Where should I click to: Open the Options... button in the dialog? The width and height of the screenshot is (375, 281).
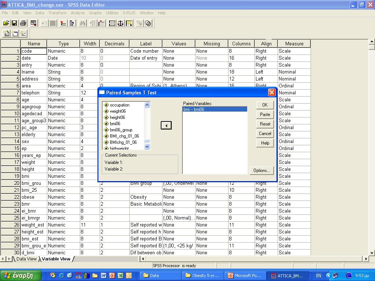click(x=261, y=171)
